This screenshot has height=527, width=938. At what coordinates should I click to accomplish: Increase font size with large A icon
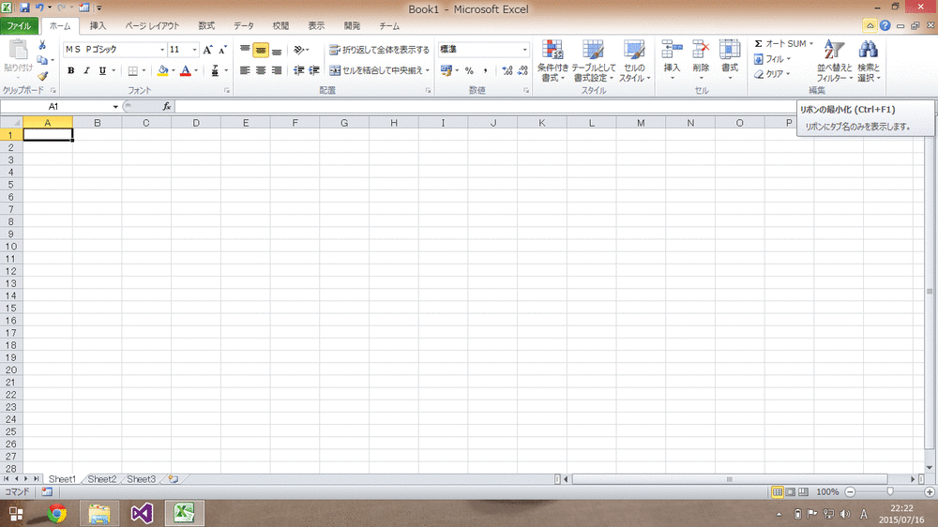click(x=207, y=50)
